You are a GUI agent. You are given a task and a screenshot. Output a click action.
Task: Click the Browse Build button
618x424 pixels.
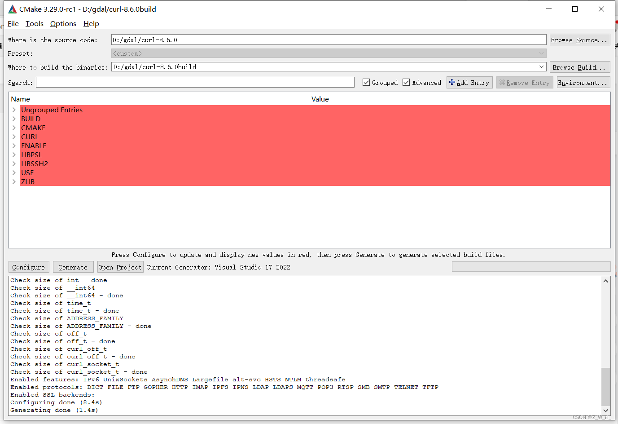pyautogui.click(x=580, y=67)
